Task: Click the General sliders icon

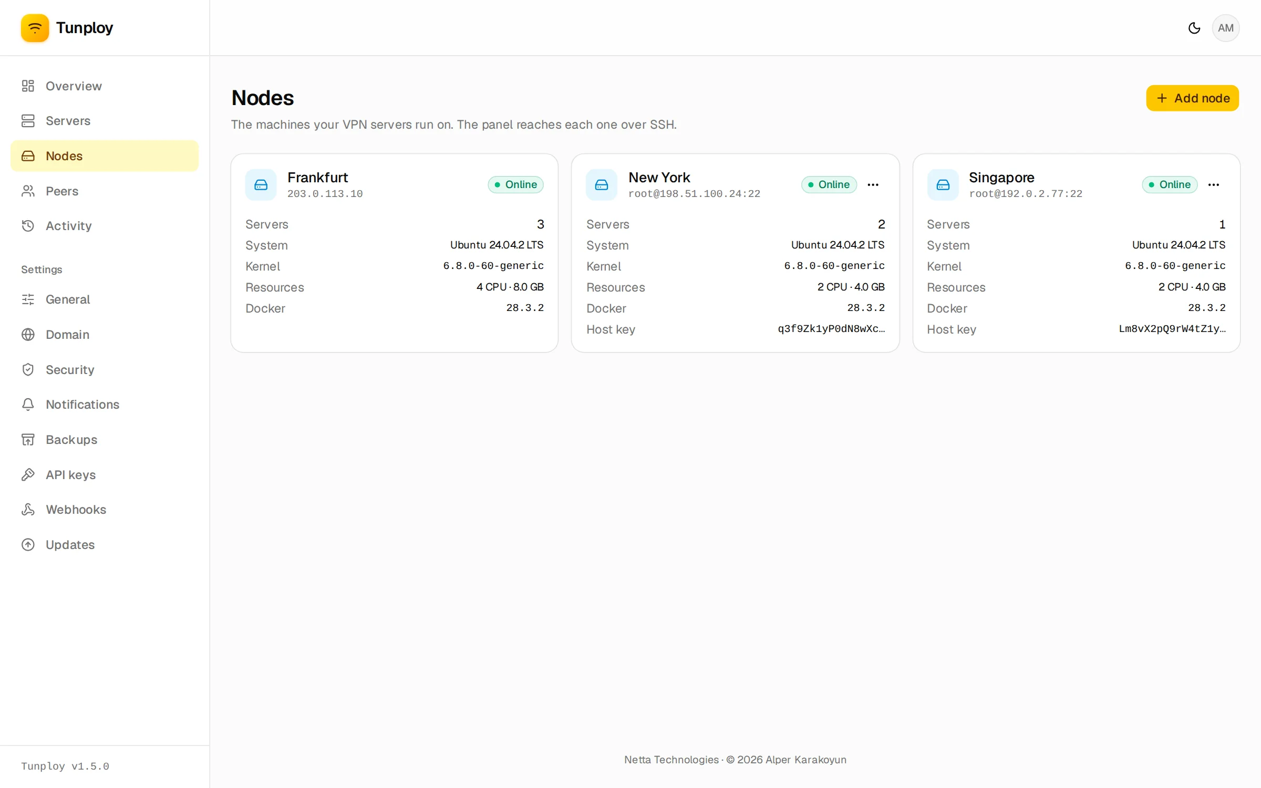Action: [x=28, y=299]
